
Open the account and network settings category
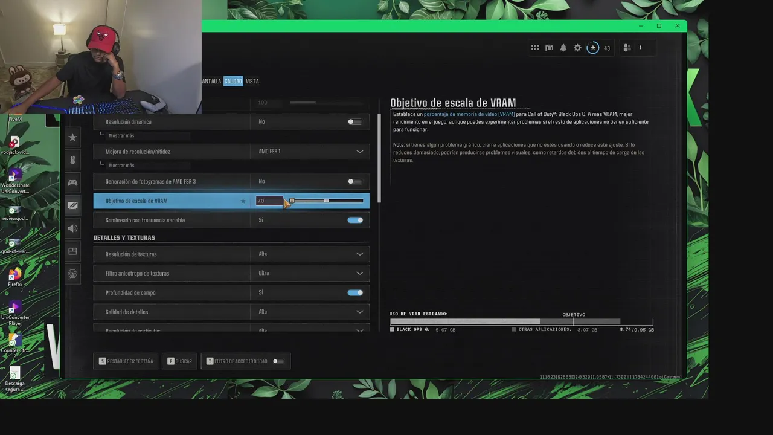tap(72, 274)
